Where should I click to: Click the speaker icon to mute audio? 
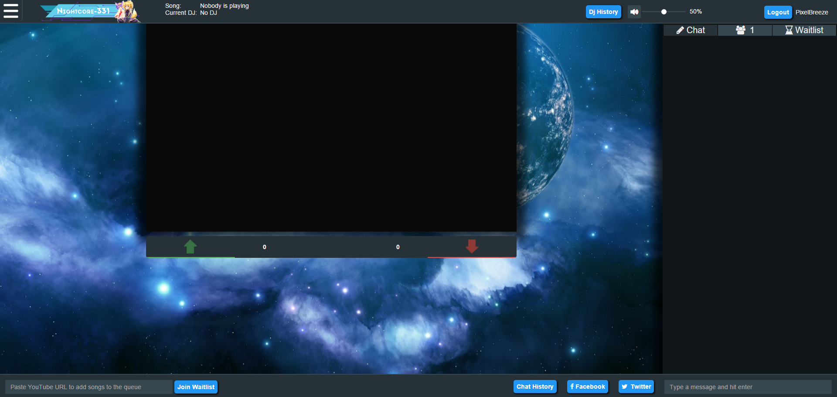[x=634, y=12]
